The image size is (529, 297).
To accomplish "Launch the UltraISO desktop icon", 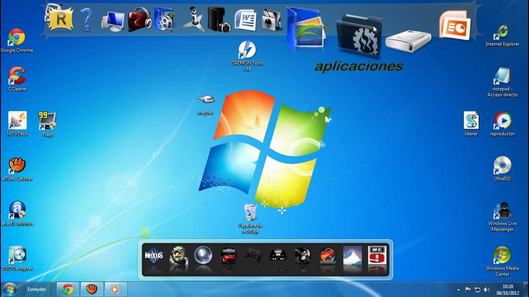I will click(x=503, y=169).
